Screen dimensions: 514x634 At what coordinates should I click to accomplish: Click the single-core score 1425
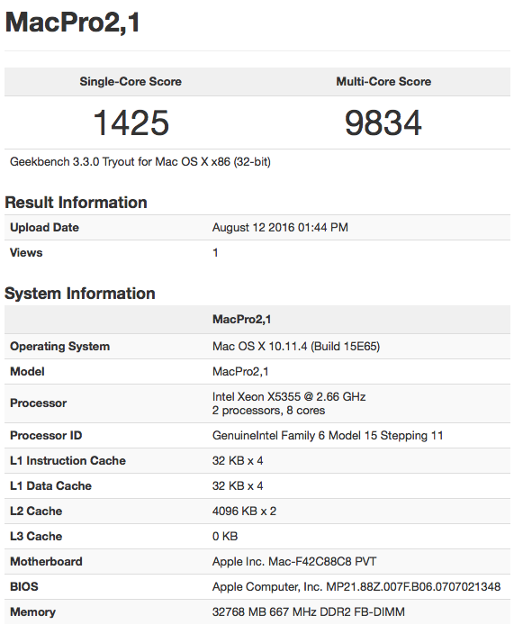131,122
